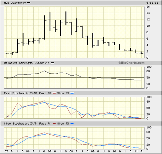The width and height of the screenshot is (162, 154).
Task: Select the AOB Quarterly chart title
Action: click(15, 3)
